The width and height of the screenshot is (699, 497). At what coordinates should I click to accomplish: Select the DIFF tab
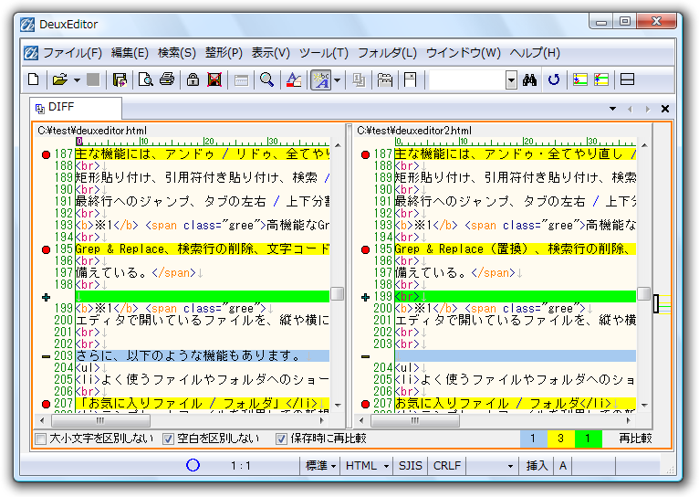(76, 108)
